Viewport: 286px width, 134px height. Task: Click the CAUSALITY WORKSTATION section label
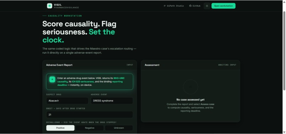(x=65, y=16)
